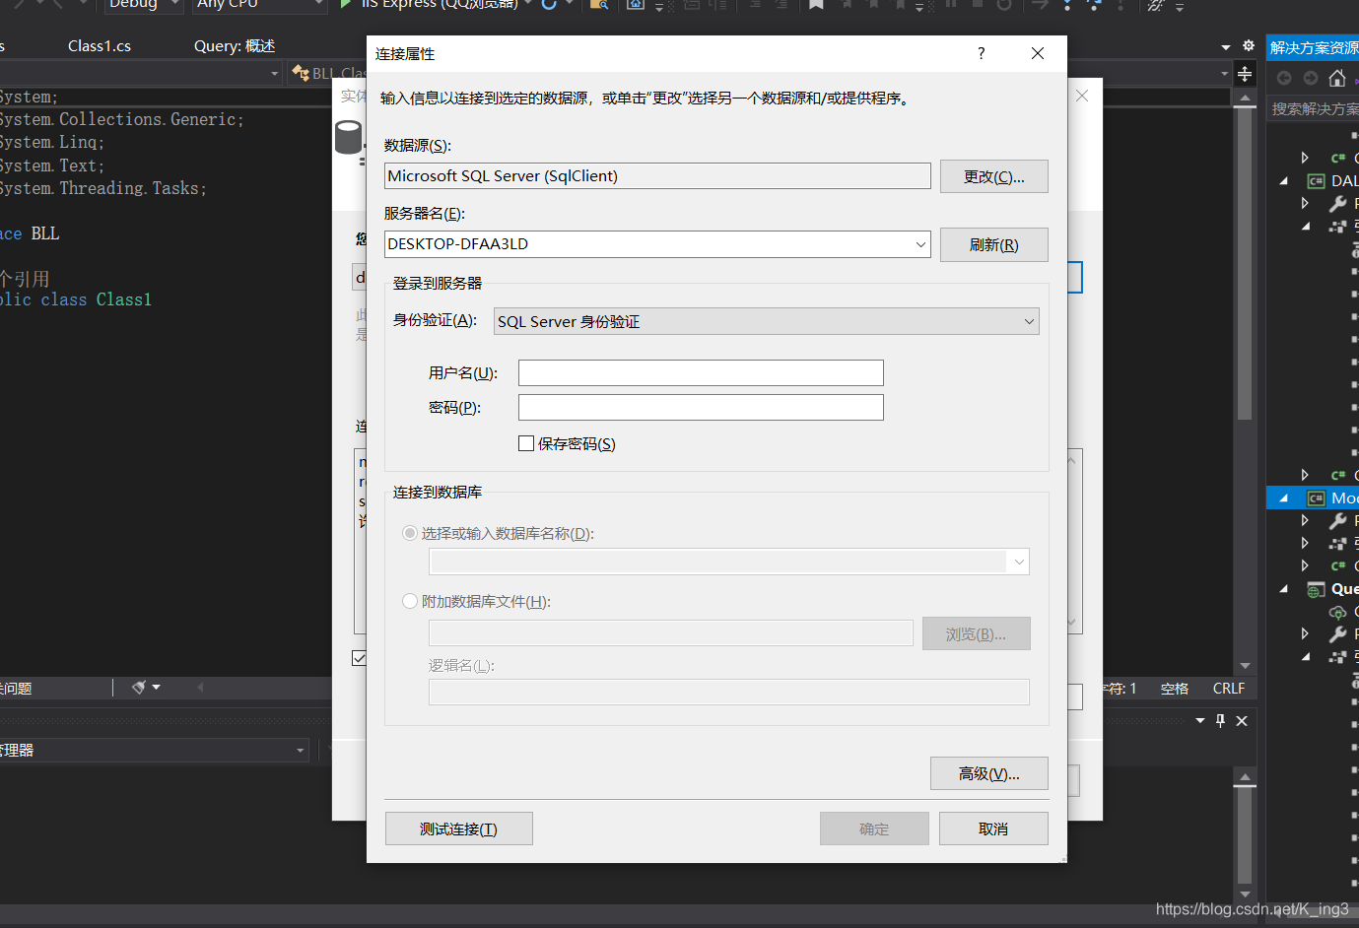Close the wizard window behind the dialog
The image size is (1359, 928).
click(1082, 96)
